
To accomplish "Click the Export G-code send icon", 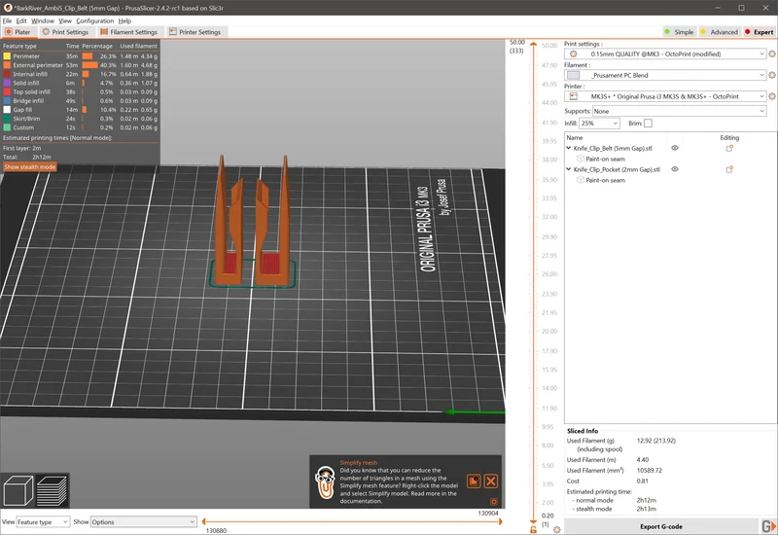I will click(768, 526).
